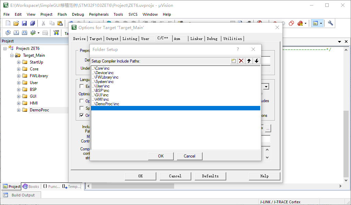Open the Peripherals menu

(99, 14)
